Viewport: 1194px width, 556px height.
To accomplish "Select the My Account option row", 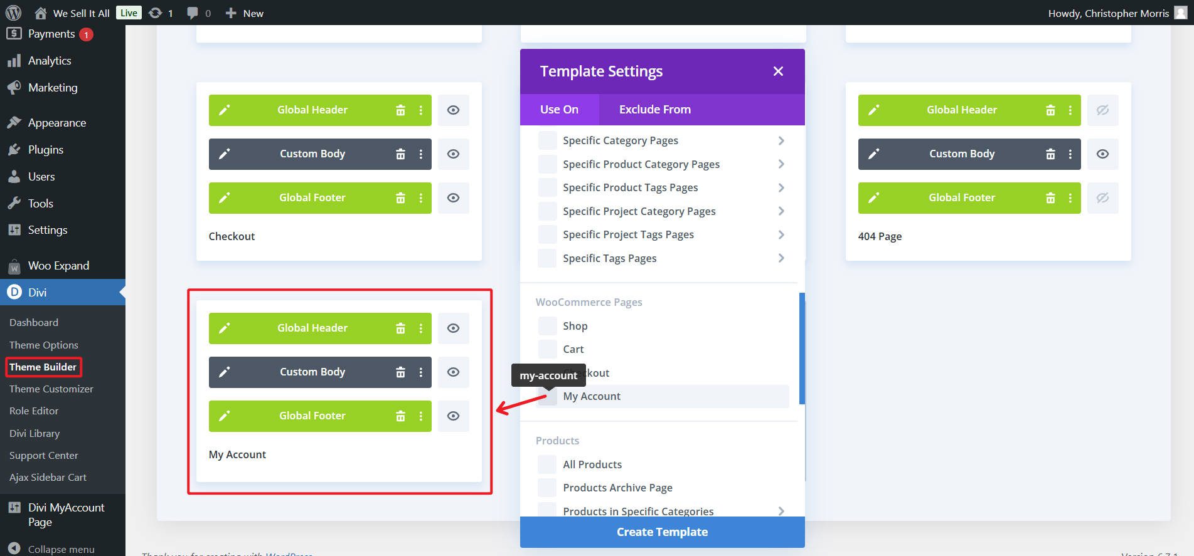I will [663, 396].
